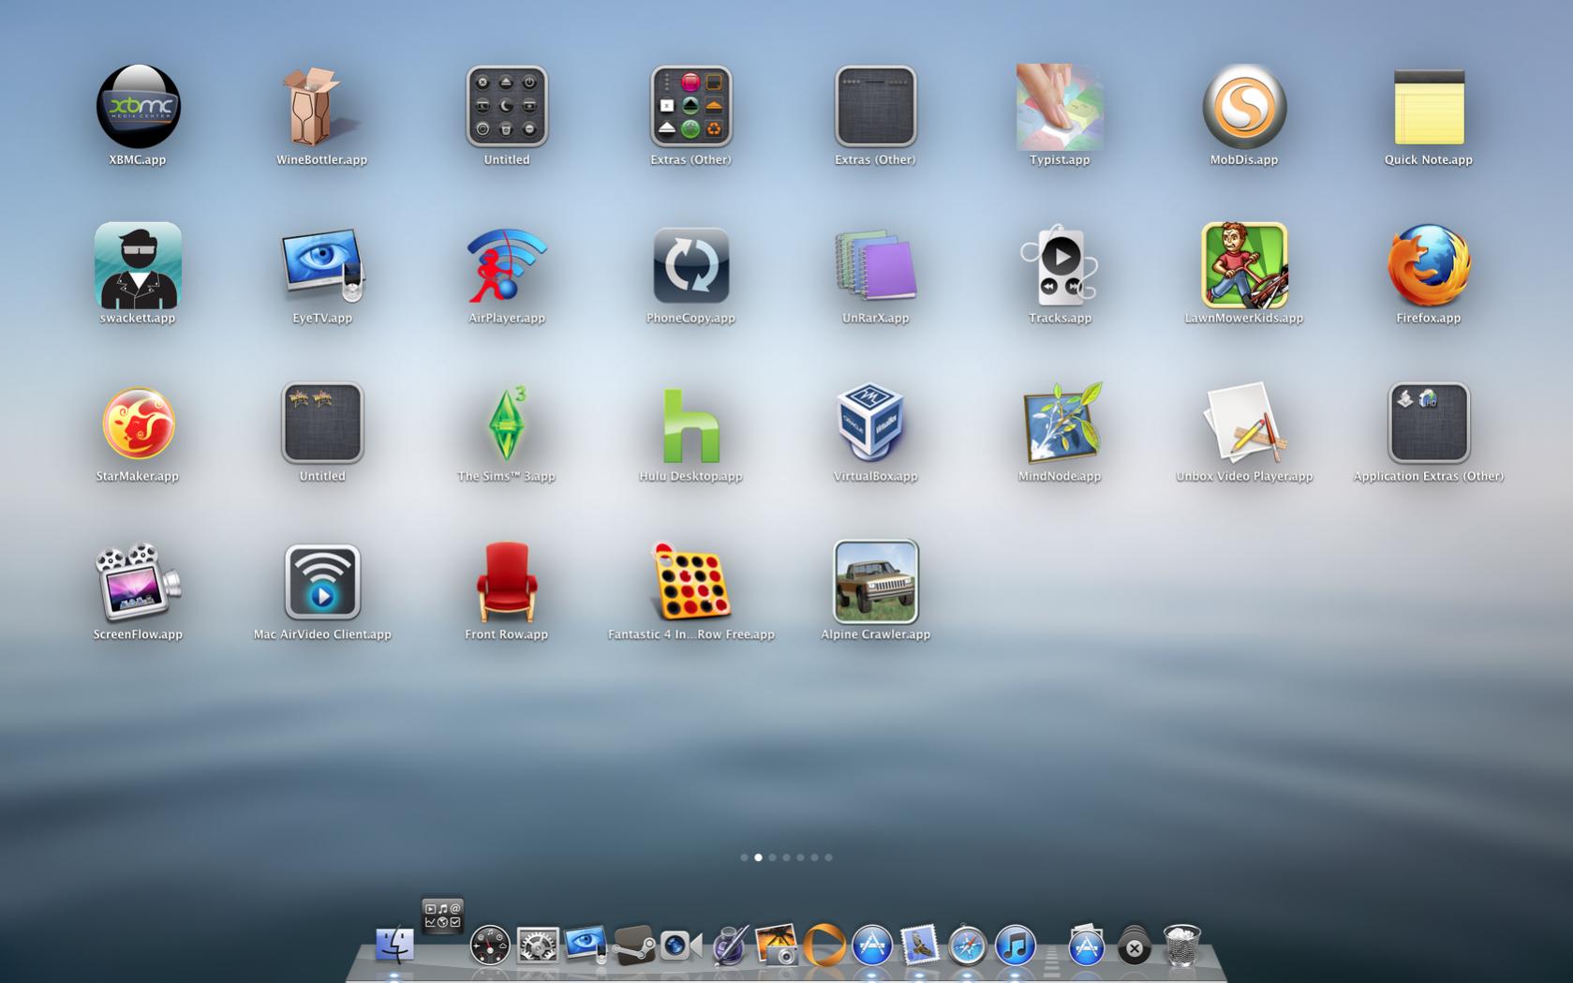Go to the first Launchpad page dot
The width and height of the screenshot is (1573, 983).
pyautogui.click(x=744, y=857)
